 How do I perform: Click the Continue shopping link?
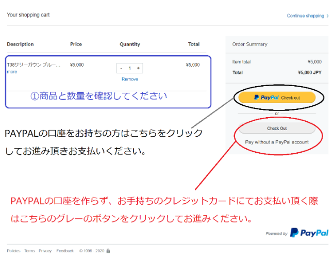pos(305,16)
